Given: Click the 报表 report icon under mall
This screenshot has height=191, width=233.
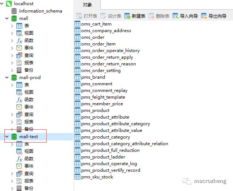Looking at the screenshot, I should click(x=19, y=63).
